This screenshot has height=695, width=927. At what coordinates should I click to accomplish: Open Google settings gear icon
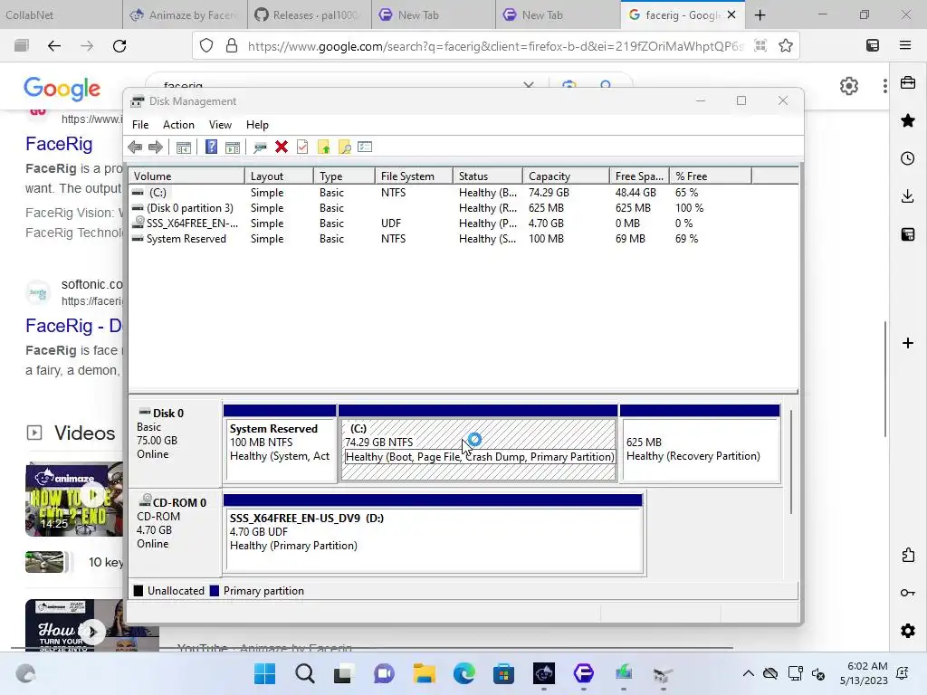click(x=849, y=86)
